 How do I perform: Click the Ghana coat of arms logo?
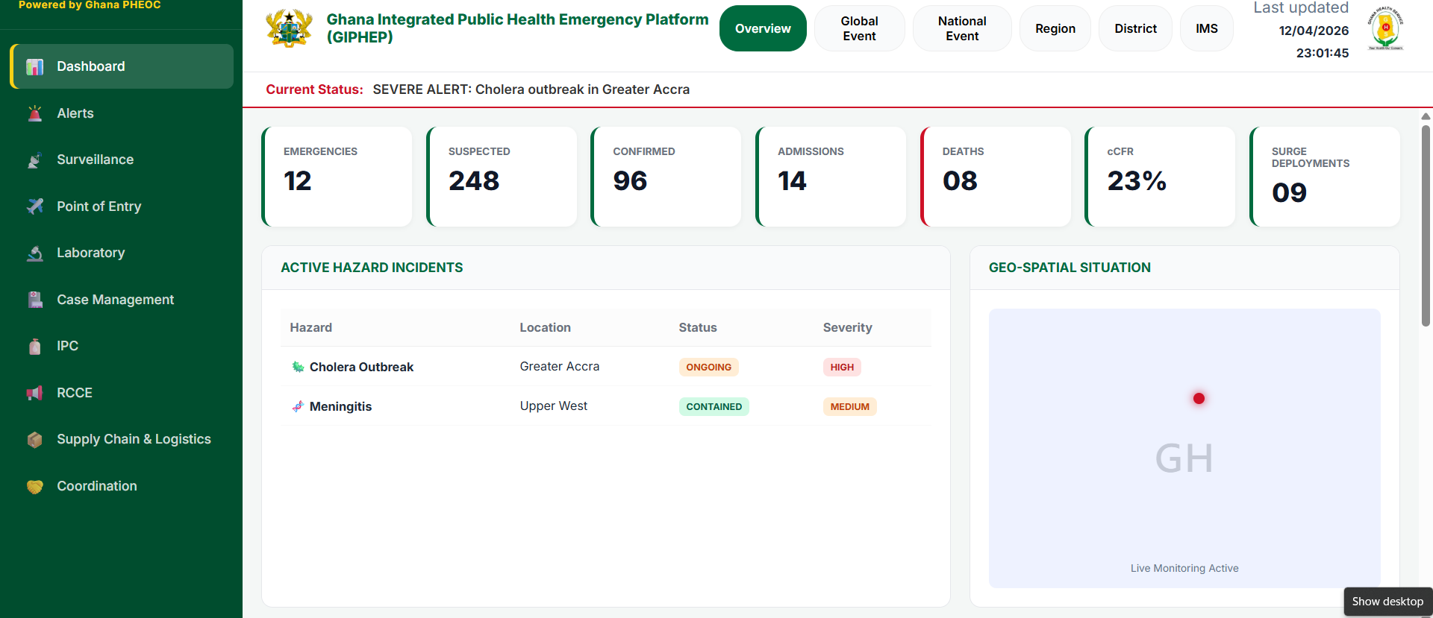point(289,28)
